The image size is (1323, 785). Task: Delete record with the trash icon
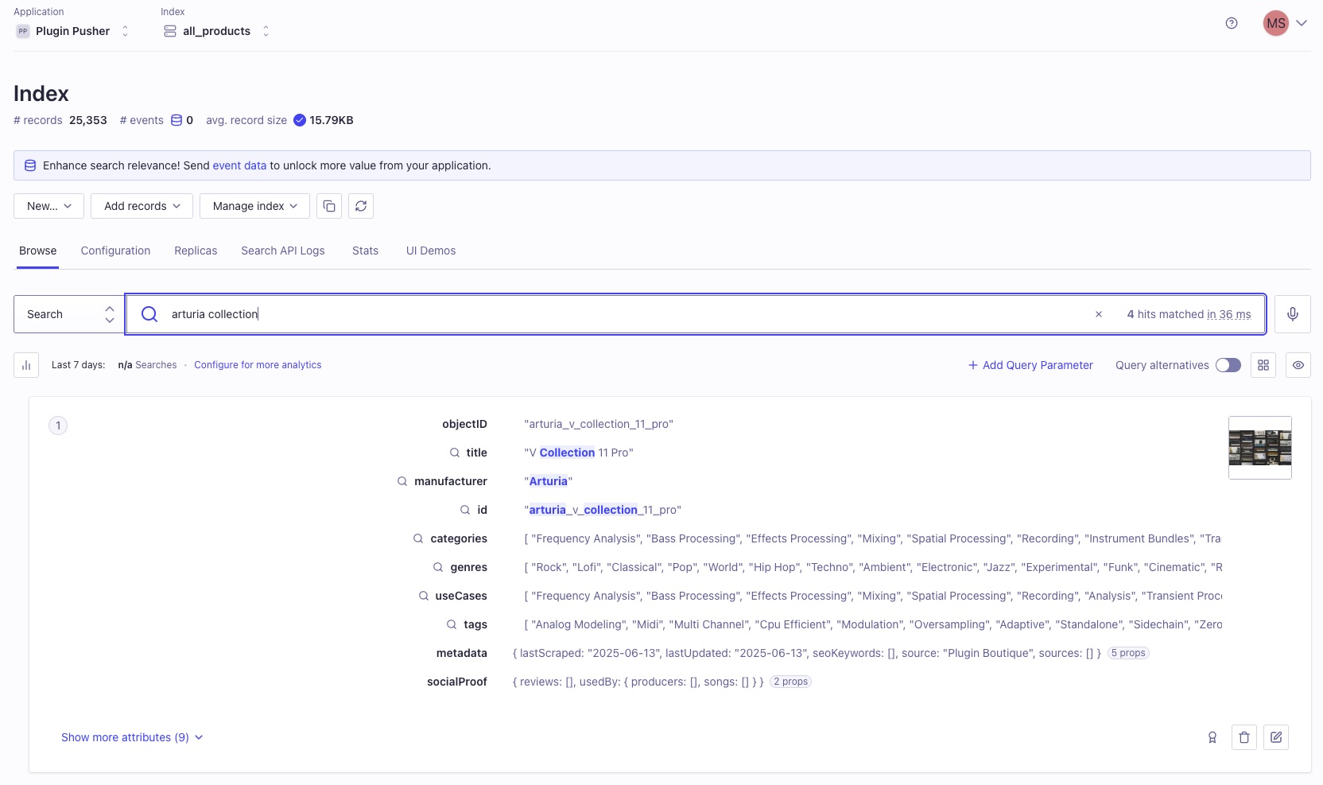tap(1244, 737)
